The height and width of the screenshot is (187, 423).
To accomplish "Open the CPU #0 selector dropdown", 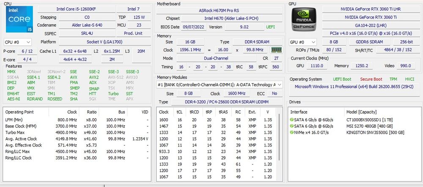I will click(x=18, y=42).
